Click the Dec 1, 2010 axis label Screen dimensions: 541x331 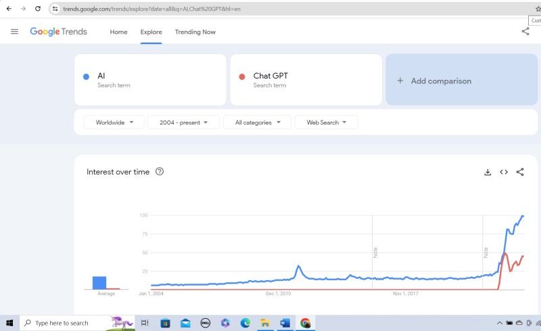tap(278, 293)
